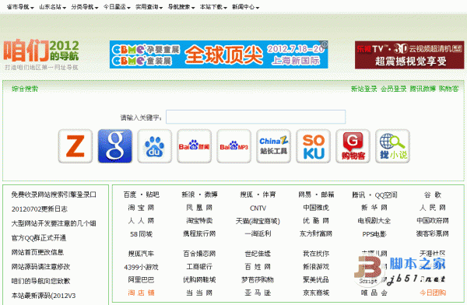Open the 咱们的导航 2012 site logo
Screen dimensions: 467x305
(x=41, y=54)
